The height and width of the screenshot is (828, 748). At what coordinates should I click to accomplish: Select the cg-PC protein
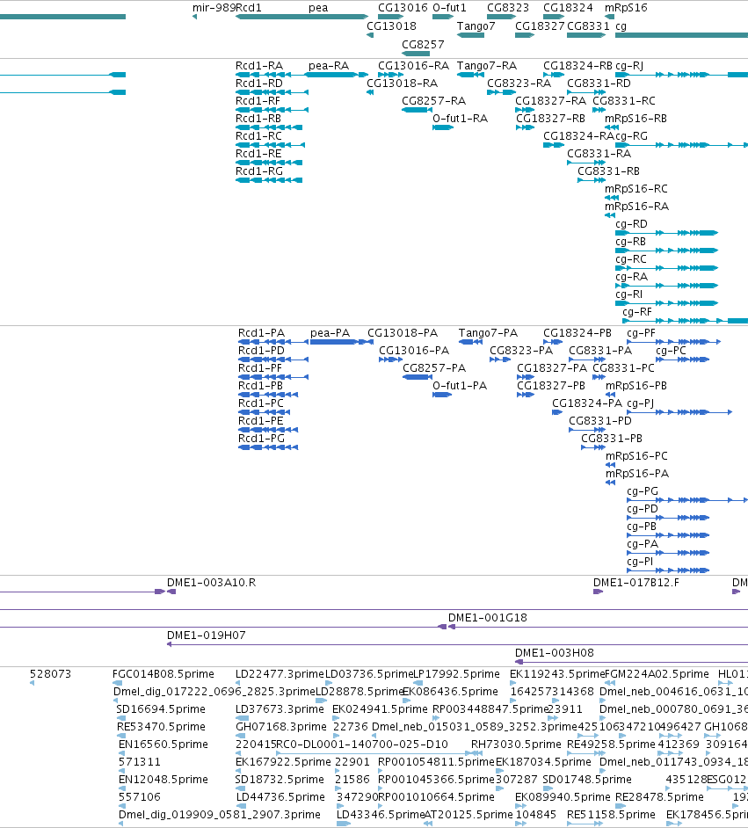click(x=671, y=351)
